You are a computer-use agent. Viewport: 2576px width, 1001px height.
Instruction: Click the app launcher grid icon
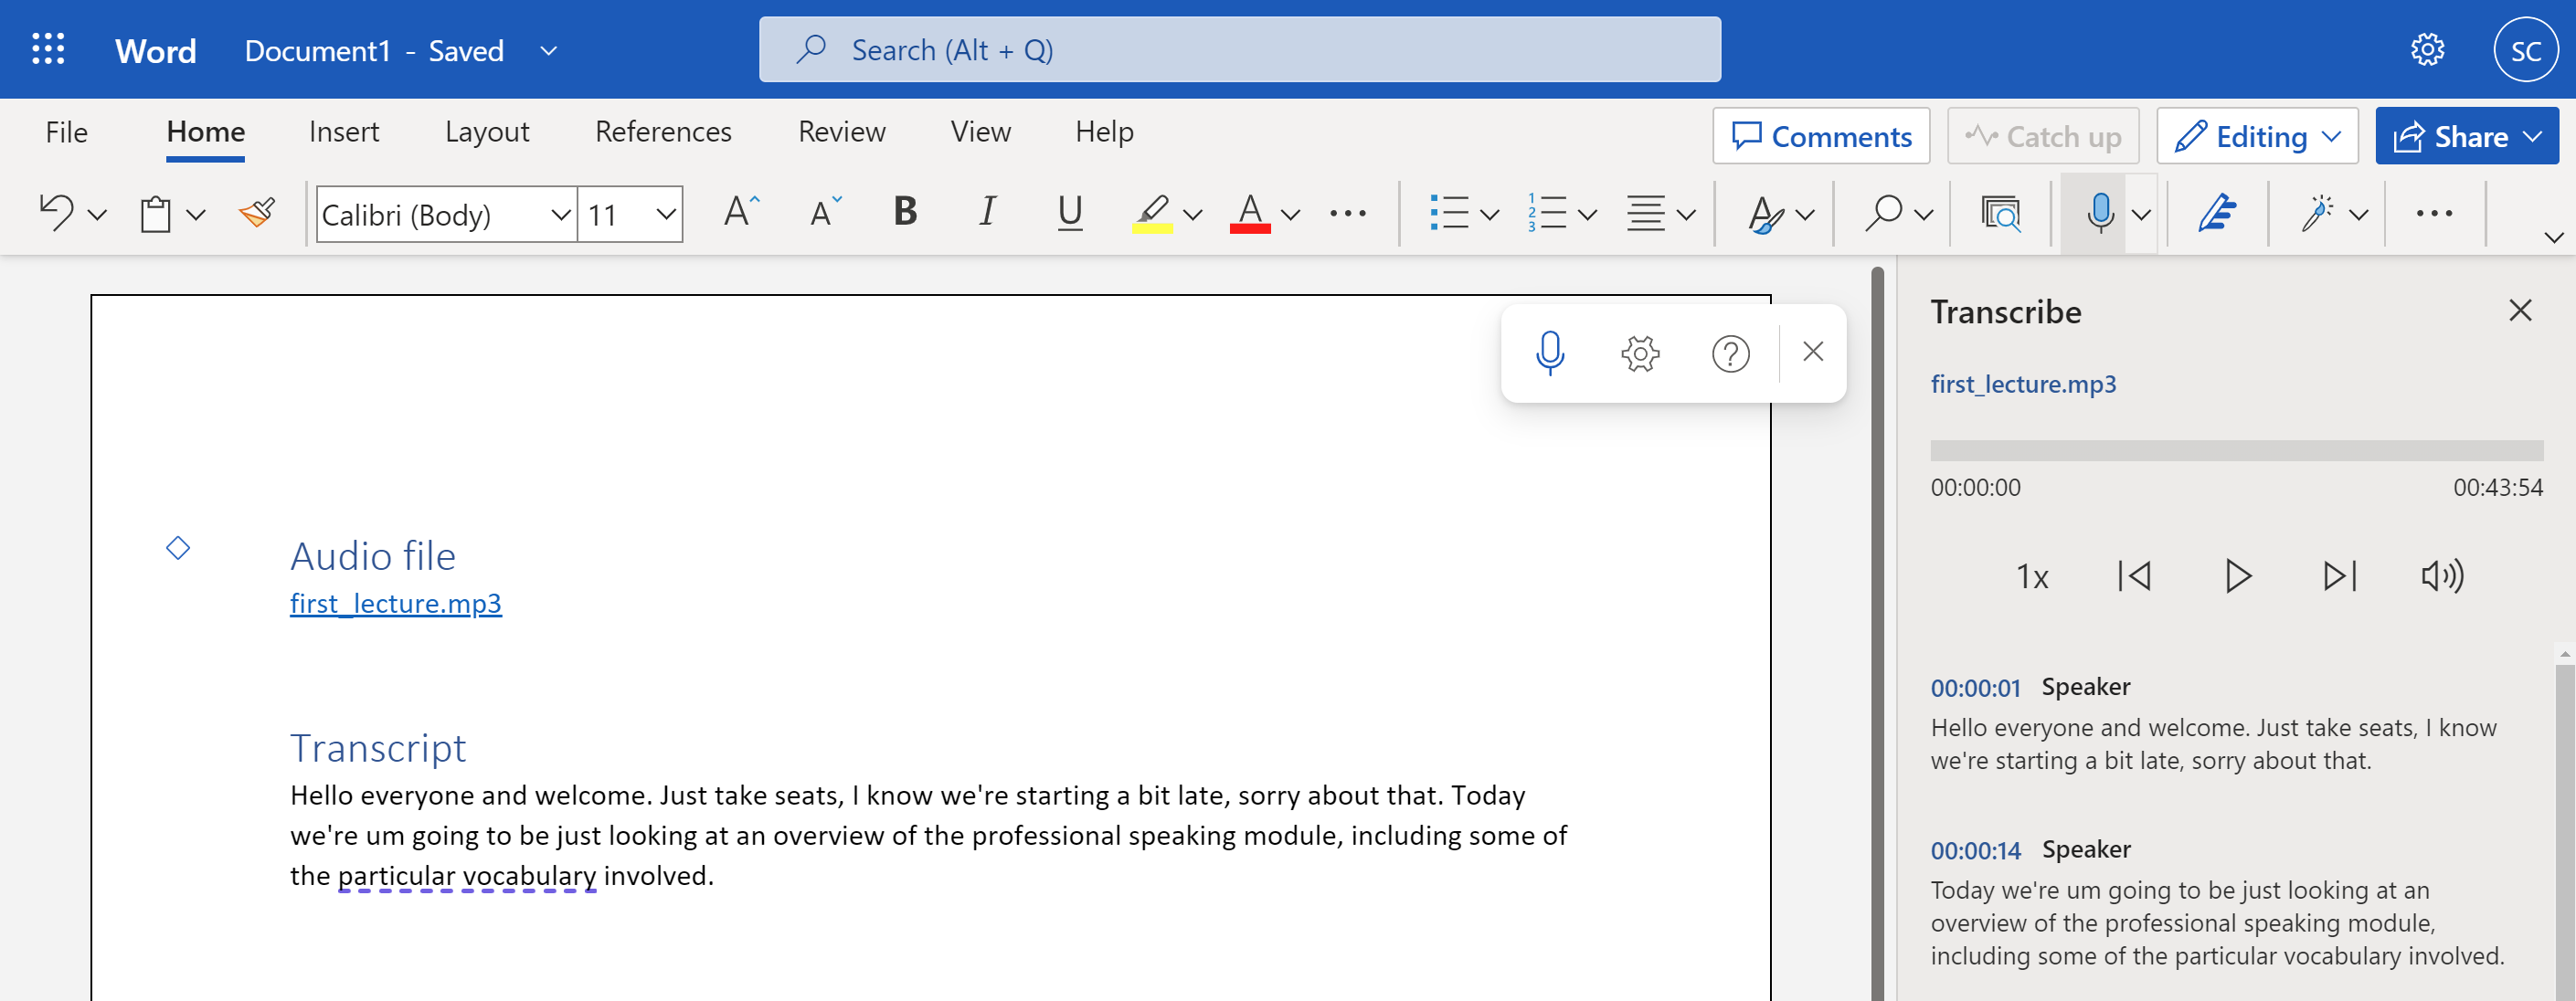point(48,50)
